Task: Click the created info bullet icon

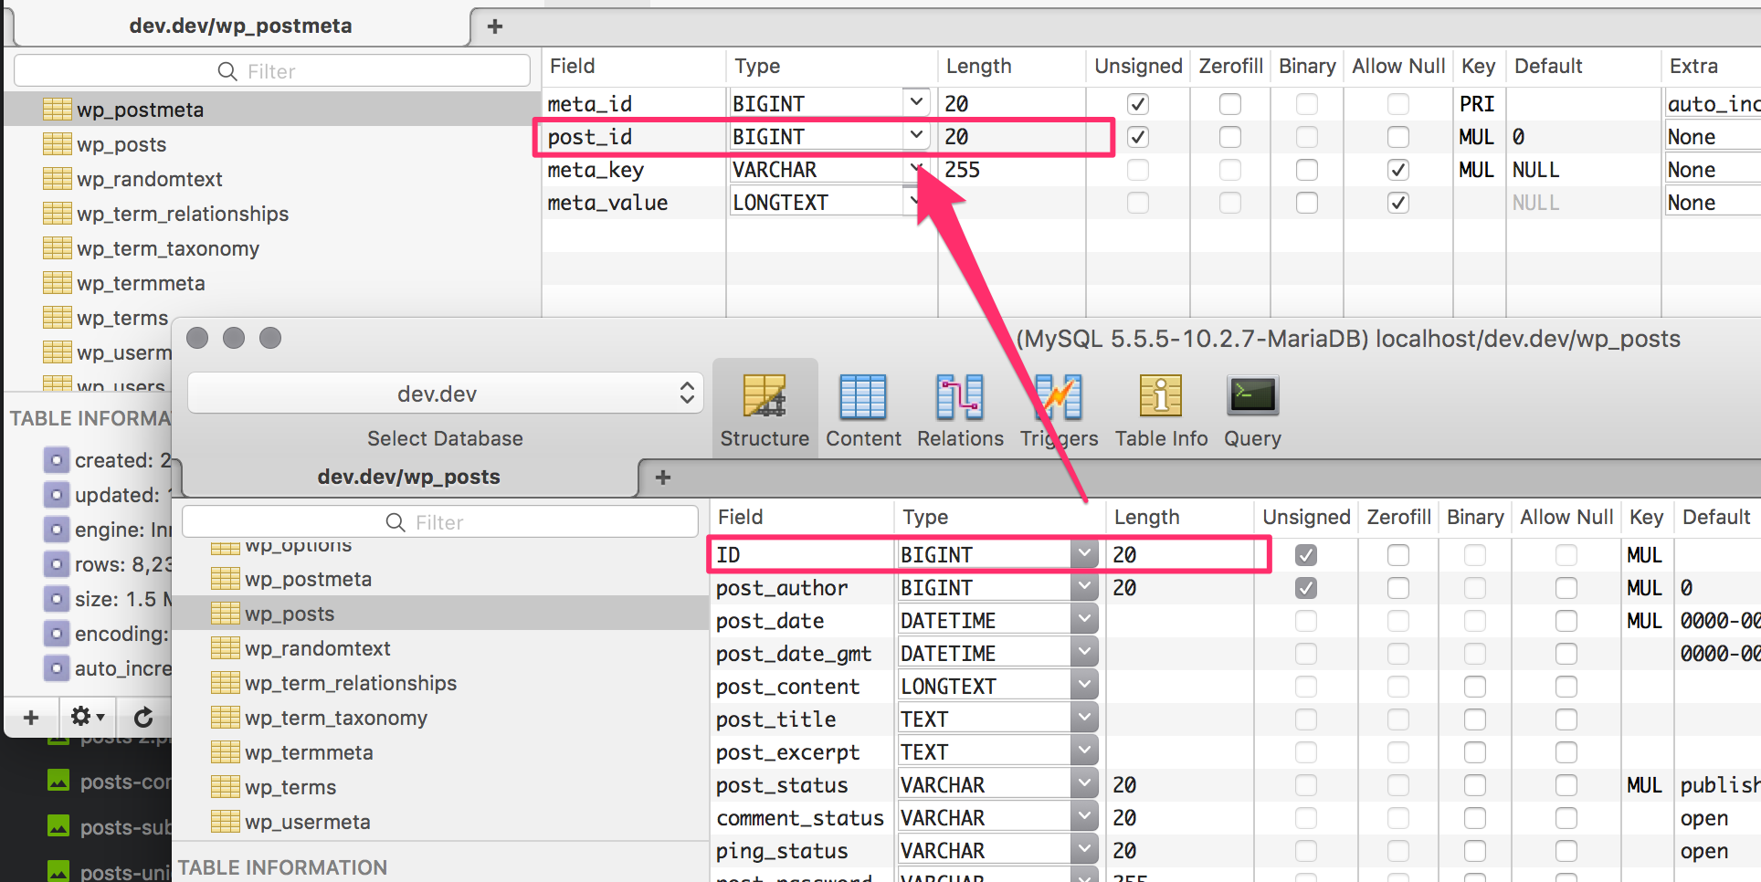Action: [x=57, y=460]
